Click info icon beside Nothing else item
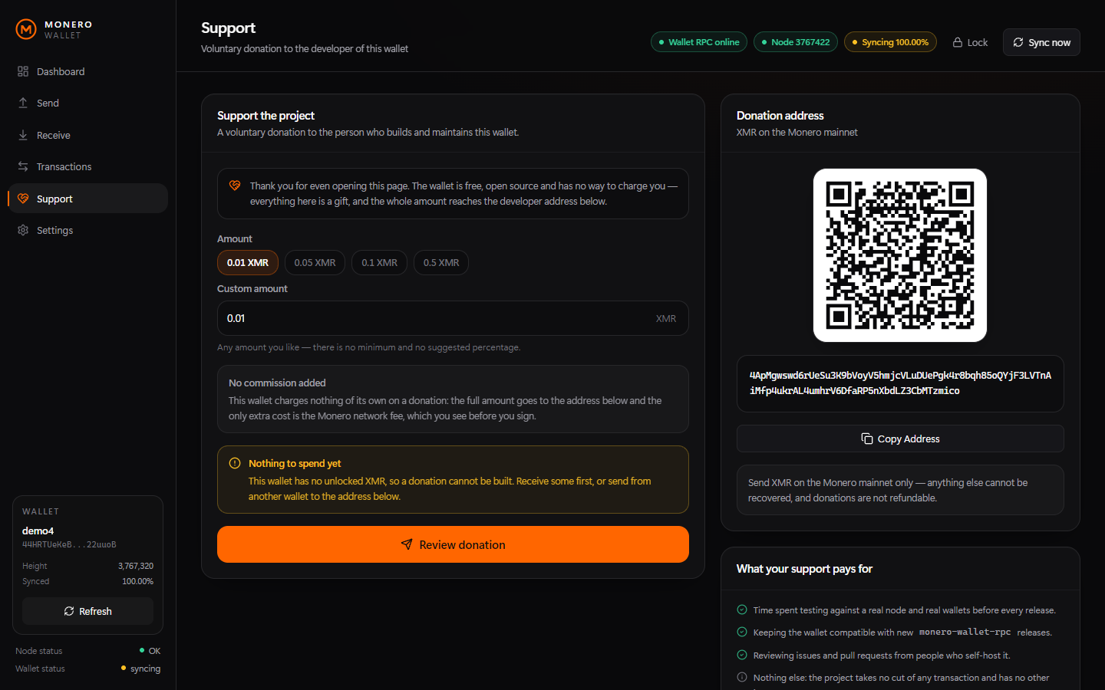1105x690 pixels. pyautogui.click(x=742, y=678)
